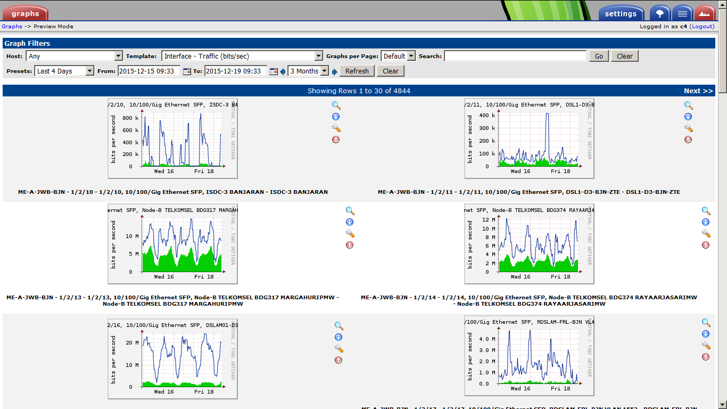The image size is (727, 409).
Task: Click the red page-top arrow beside DSLAM01 graph
Action: point(338,359)
